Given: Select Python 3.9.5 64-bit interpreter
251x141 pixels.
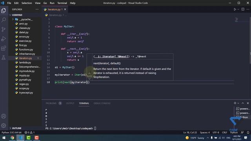Looking at the screenshot, I should tap(11, 132).
